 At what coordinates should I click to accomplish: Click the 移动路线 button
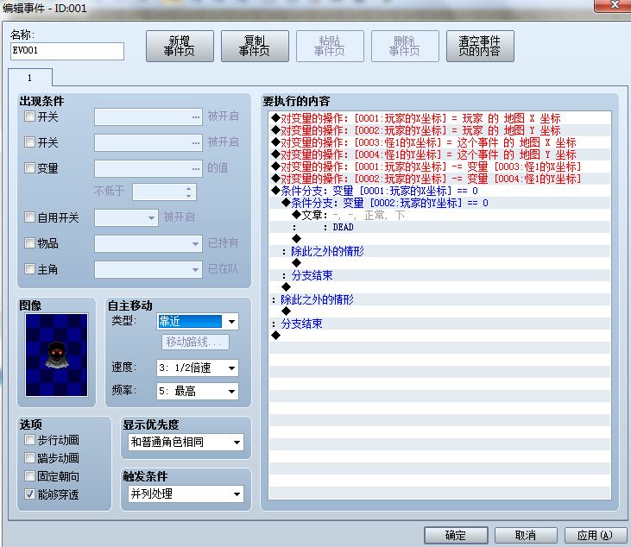click(195, 343)
